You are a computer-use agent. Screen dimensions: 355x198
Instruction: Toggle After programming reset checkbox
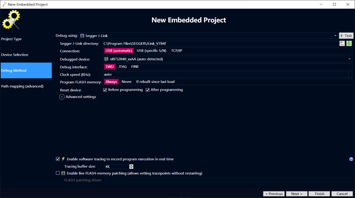coord(148,90)
